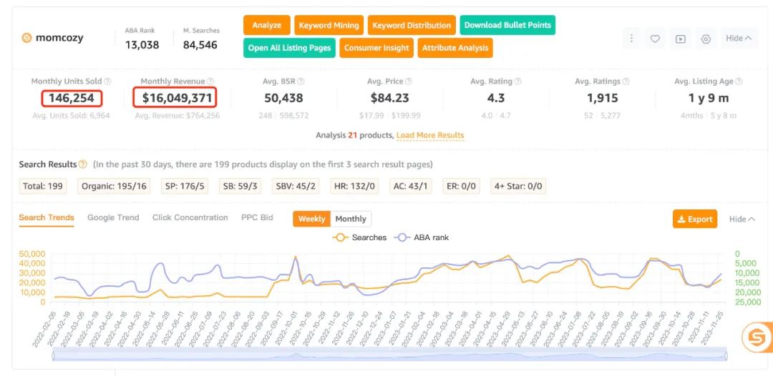Click help icon next to Search Results
The image size is (773, 376).
pos(83,164)
